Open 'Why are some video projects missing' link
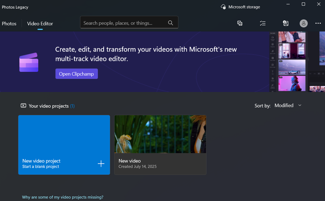 pos(63,197)
